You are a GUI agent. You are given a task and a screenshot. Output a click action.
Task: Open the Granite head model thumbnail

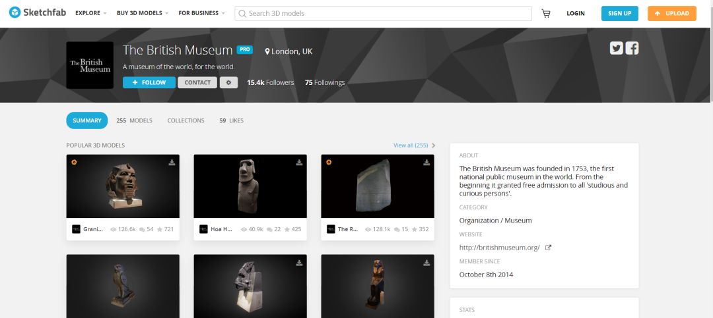click(123, 186)
